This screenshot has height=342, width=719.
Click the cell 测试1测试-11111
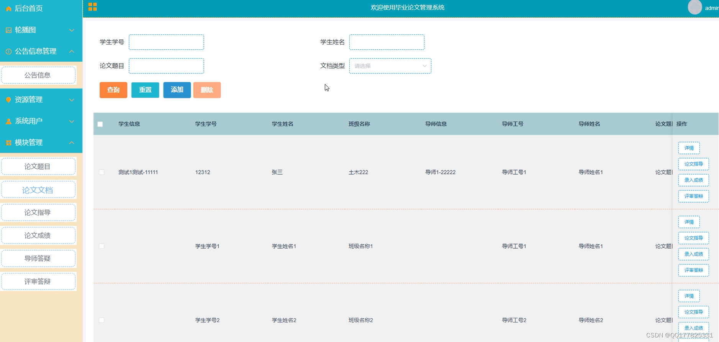(x=138, y=172)
